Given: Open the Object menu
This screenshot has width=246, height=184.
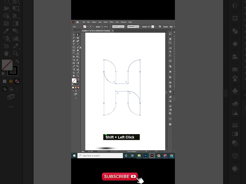Looking at the screenshot, I should (94, 22).
